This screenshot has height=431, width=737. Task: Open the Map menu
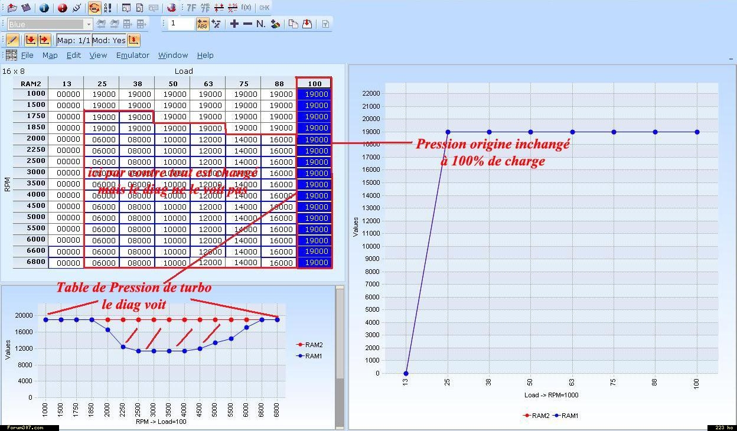pyautogui.click(x=50, y=55)
